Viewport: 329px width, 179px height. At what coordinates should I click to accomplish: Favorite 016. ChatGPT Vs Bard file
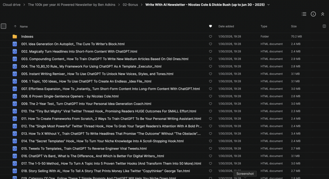point(210,156)
